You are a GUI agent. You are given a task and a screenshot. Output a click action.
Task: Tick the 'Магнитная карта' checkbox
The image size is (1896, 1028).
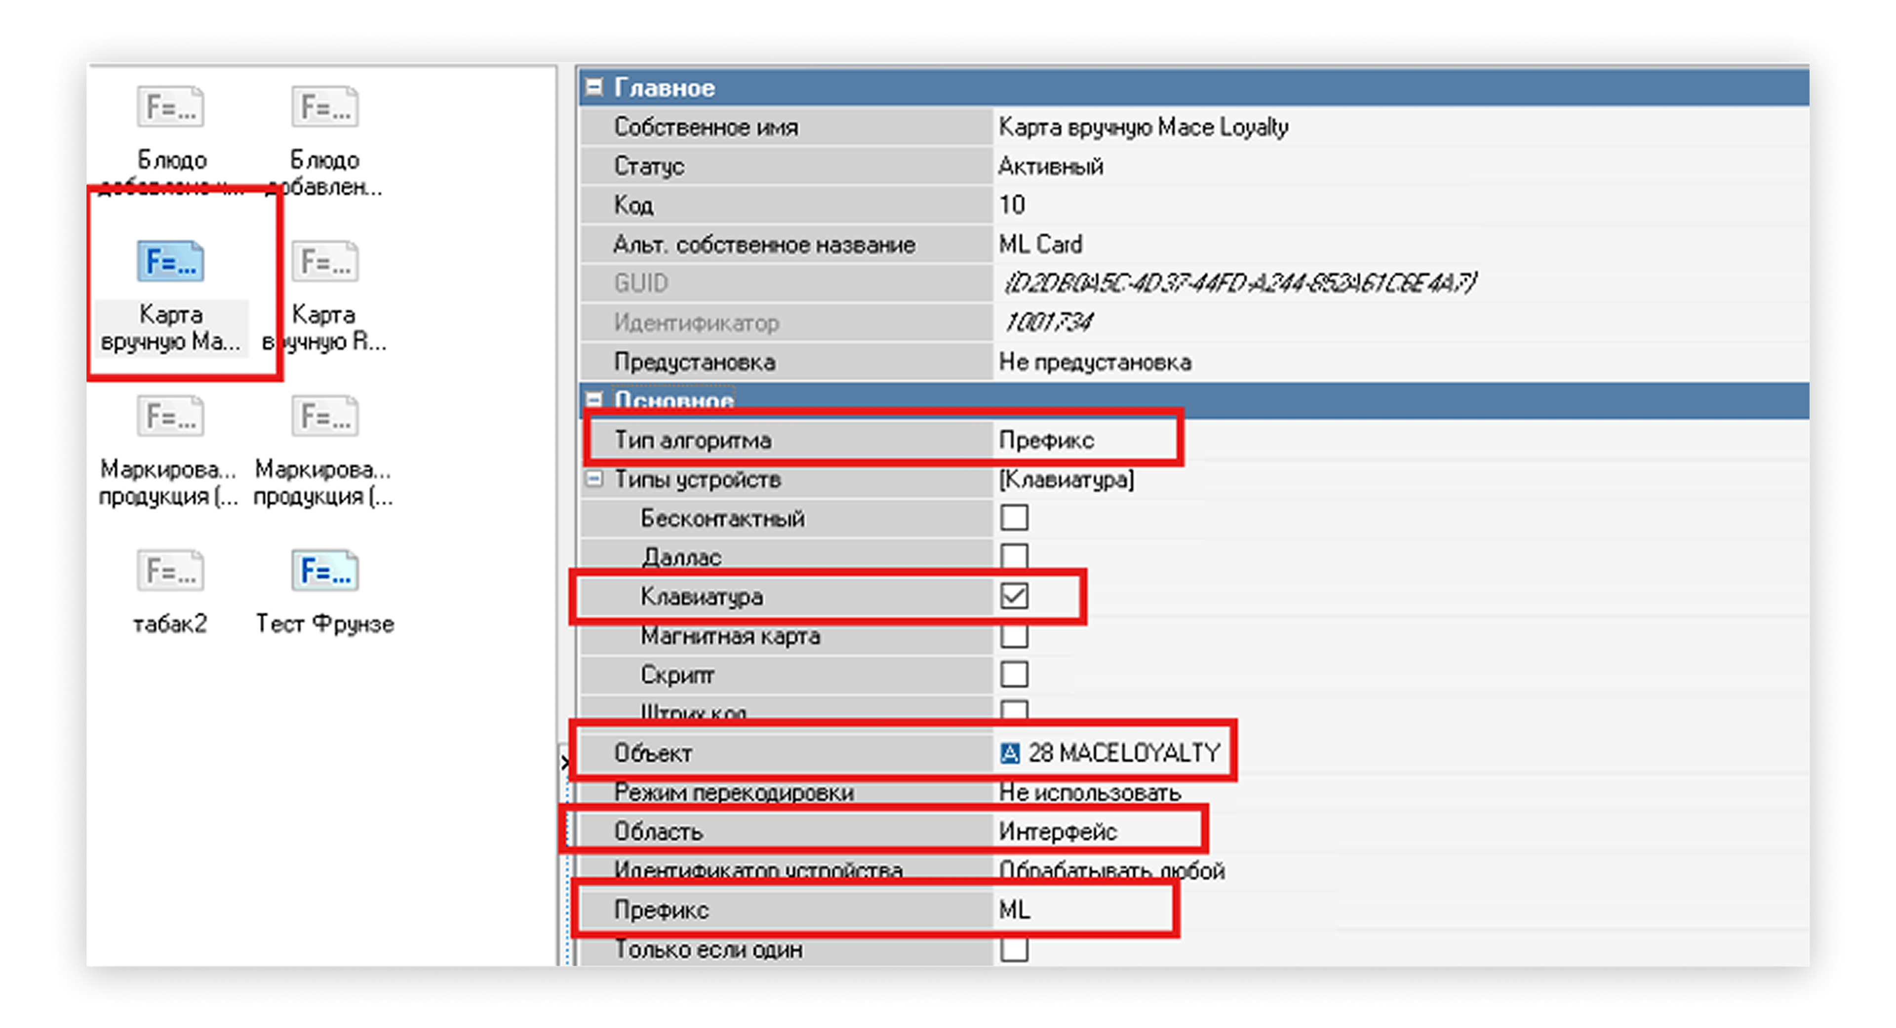1014,635
